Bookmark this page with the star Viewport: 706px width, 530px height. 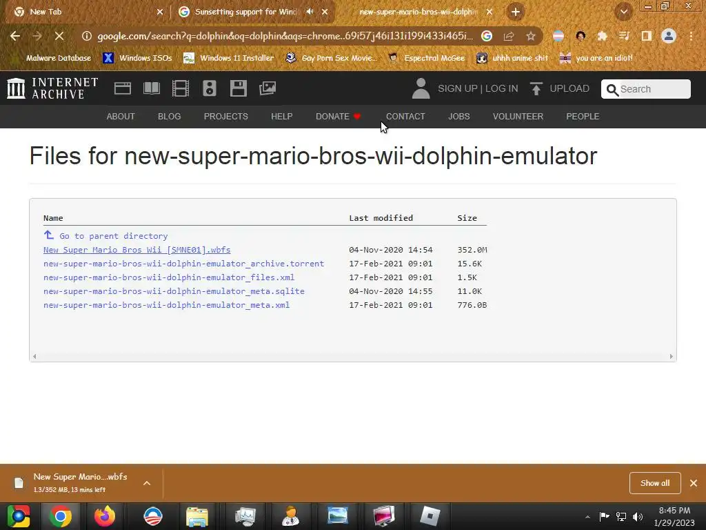(x=531, y=36)
